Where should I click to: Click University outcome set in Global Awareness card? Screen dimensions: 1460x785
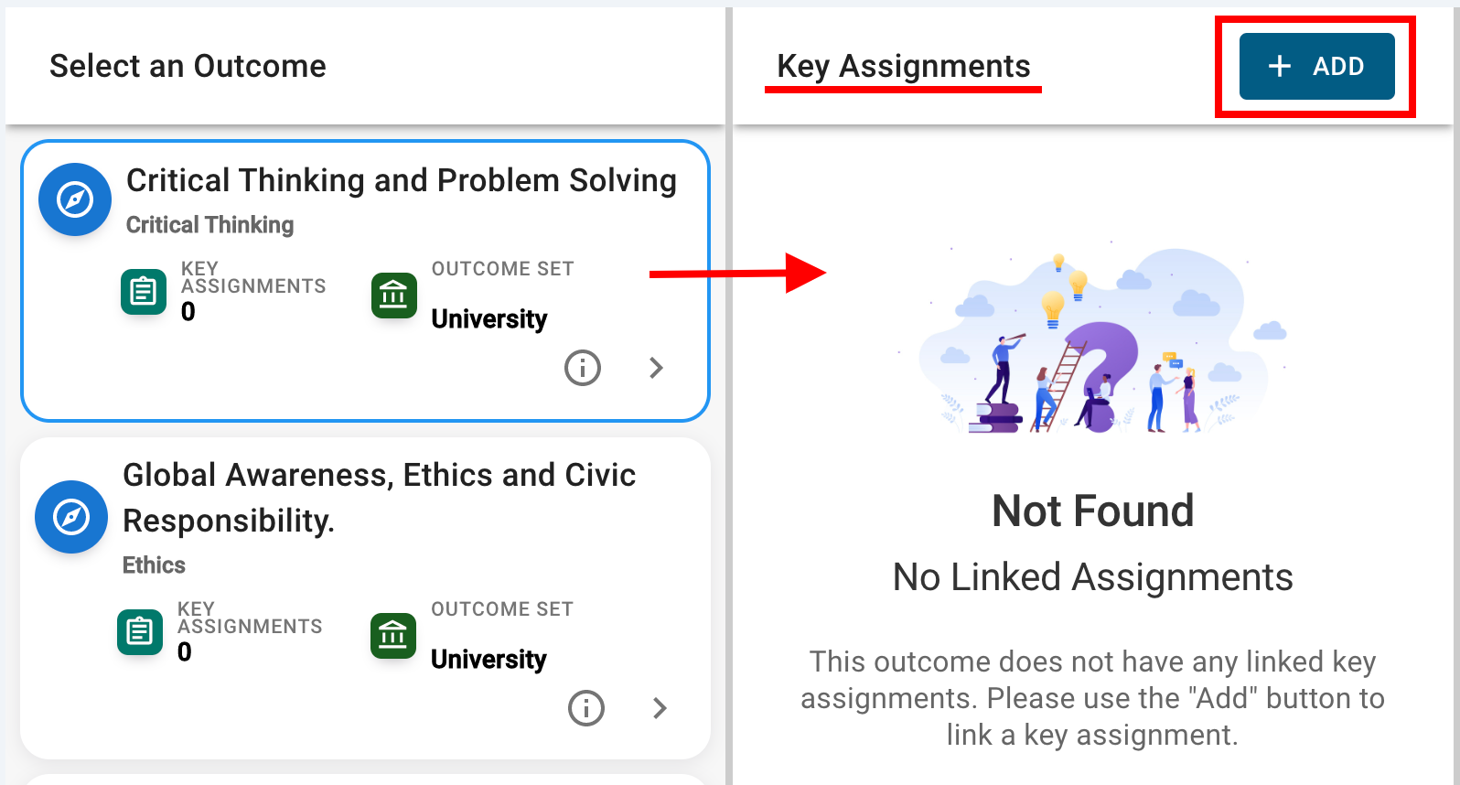pos(488,660)
